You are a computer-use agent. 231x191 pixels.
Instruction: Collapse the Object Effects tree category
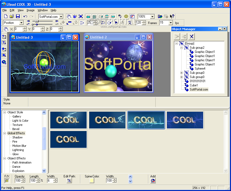(x=4, y=158)
